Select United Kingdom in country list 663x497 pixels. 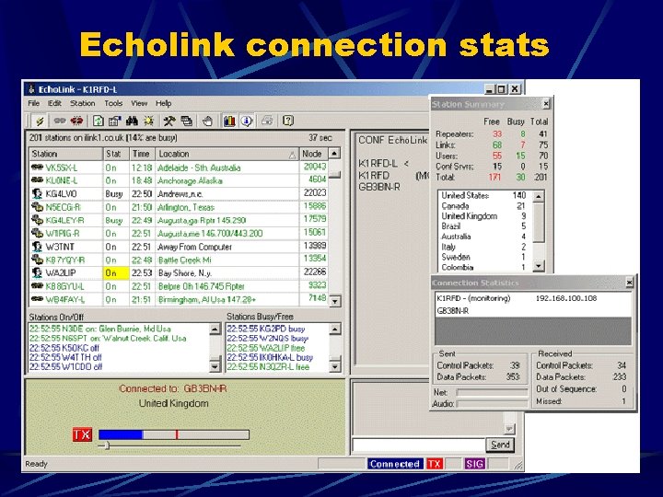coord(483,216)
